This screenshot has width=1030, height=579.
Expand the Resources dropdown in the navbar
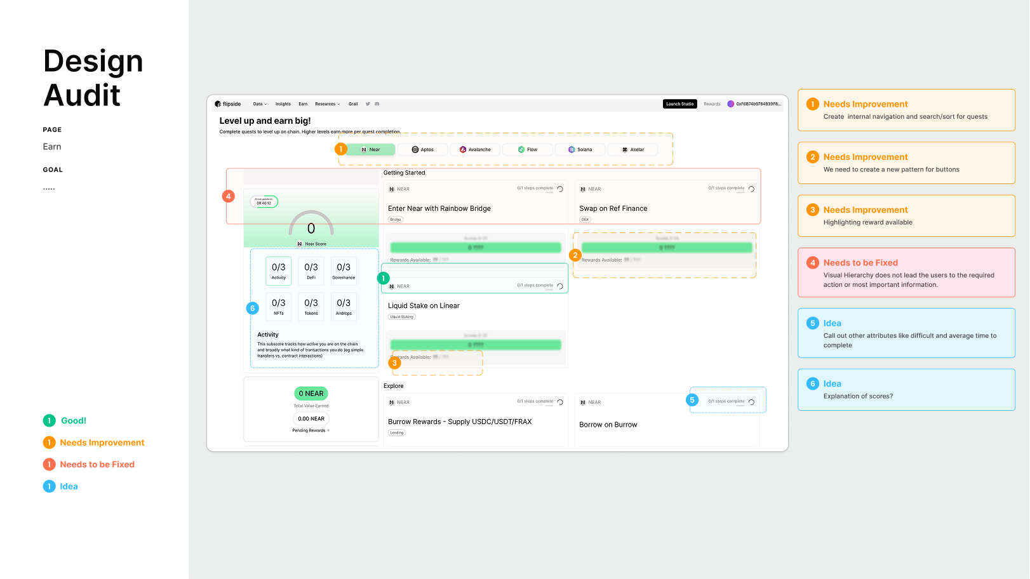point(328,104)
